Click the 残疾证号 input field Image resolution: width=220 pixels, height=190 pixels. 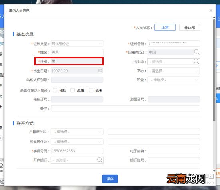pos(77,99)
